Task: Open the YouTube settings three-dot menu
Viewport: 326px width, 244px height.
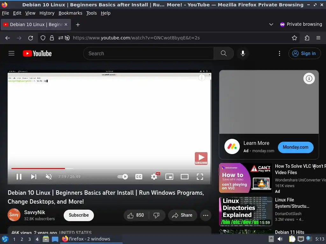Action: 280,53
